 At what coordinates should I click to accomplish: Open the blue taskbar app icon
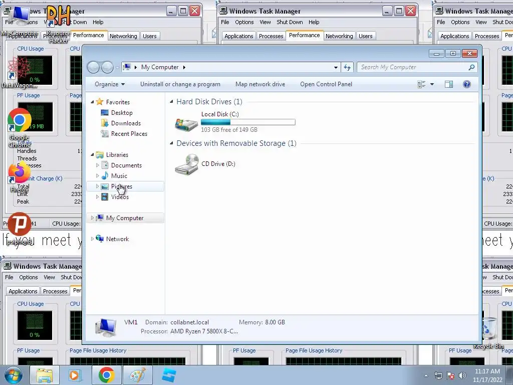tap(169, 375)
